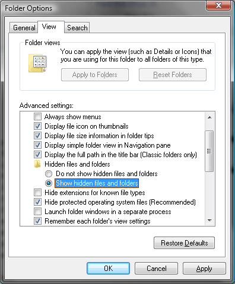Select Do not show hidden files and folders
Image resolution: width=235 pixels, height=284 pixels.
coord(49,174)
